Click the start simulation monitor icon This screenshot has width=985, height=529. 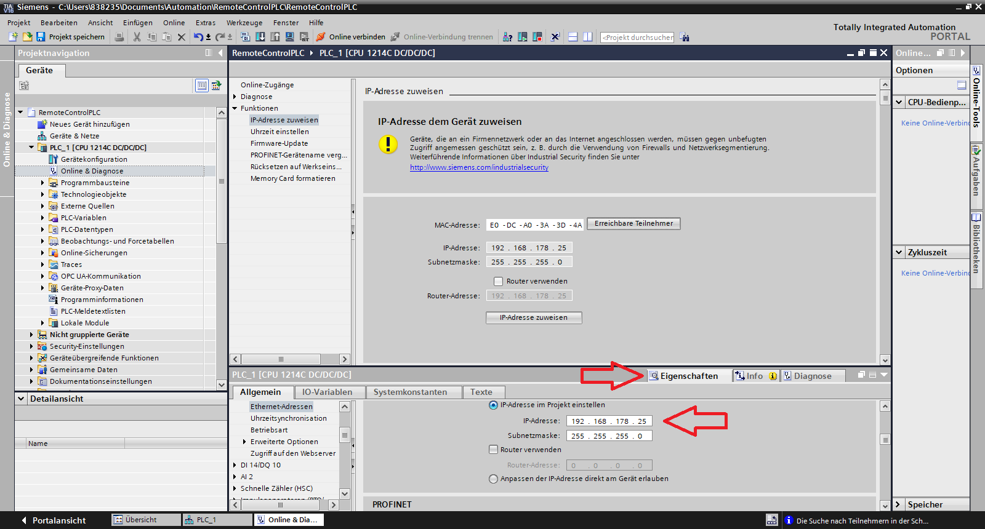[289, 37]
